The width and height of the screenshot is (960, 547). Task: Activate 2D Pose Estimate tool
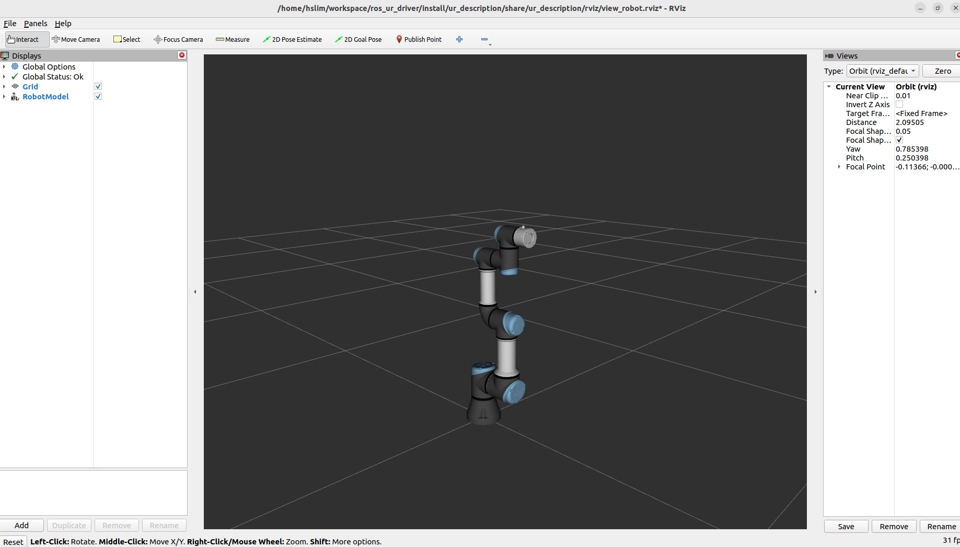[x=292, y=39]
